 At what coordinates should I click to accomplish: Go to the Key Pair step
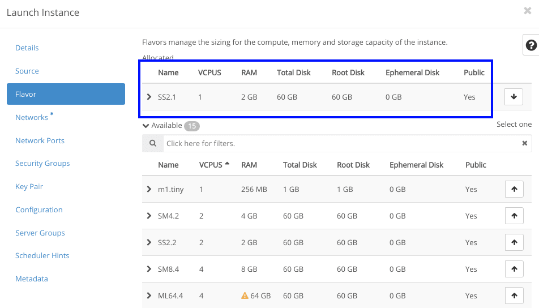[29, 186]
